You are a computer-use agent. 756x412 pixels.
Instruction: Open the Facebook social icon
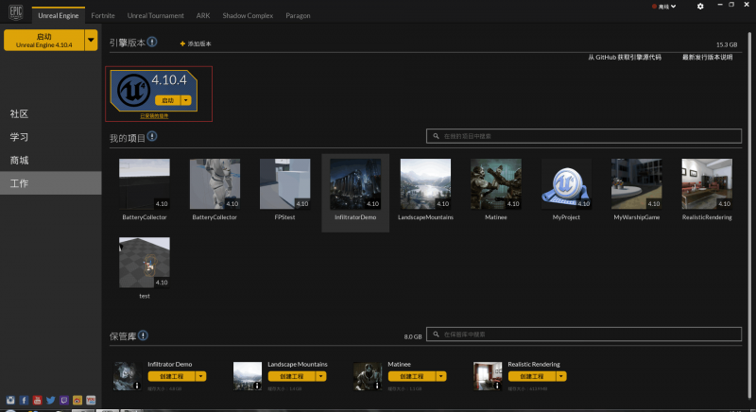(25, 400)
